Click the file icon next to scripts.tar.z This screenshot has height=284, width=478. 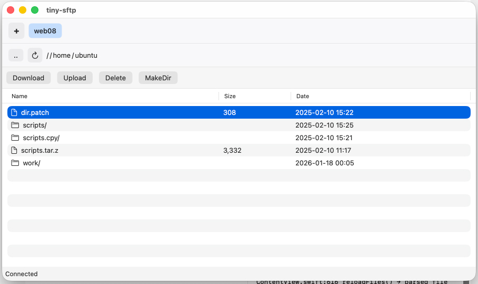click(x=14, y=150)
